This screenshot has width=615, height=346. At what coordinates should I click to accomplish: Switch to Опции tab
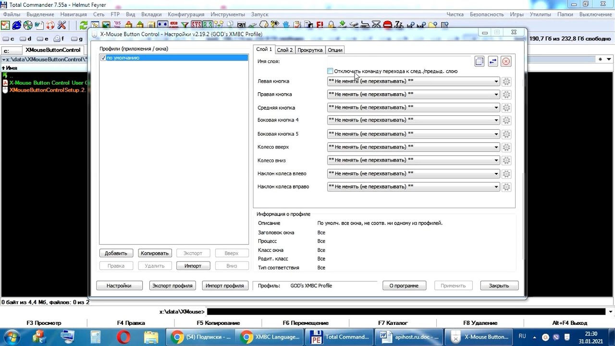(335, 50)
